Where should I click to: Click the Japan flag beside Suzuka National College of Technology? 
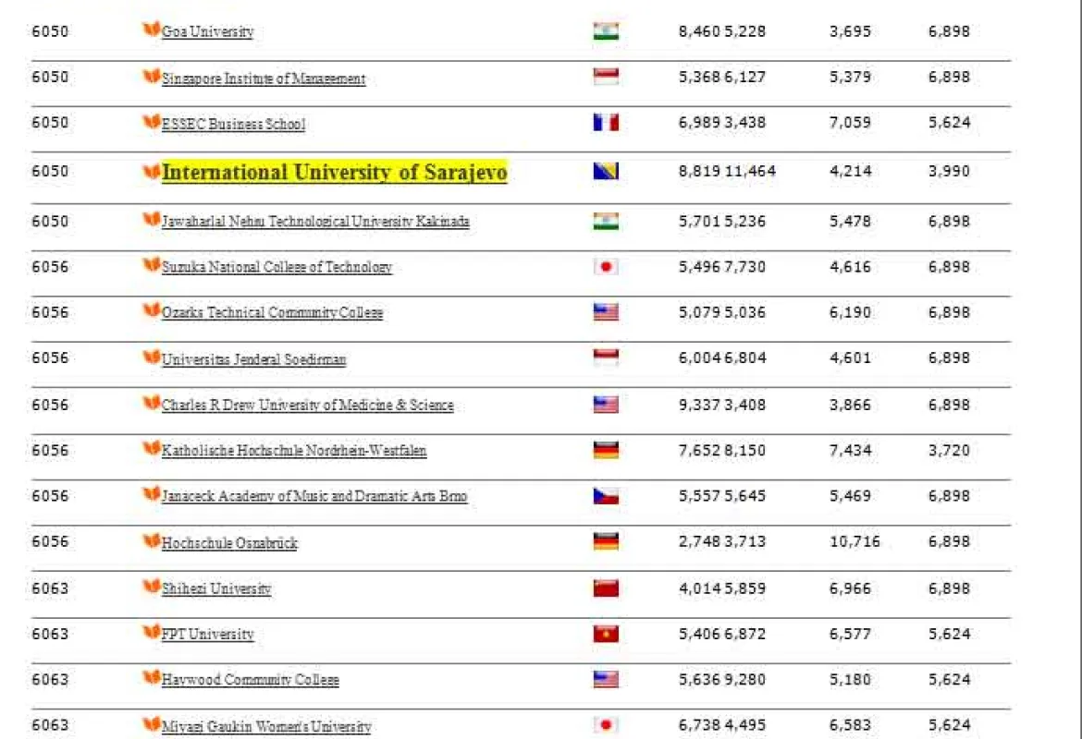[x=605, y=266]
